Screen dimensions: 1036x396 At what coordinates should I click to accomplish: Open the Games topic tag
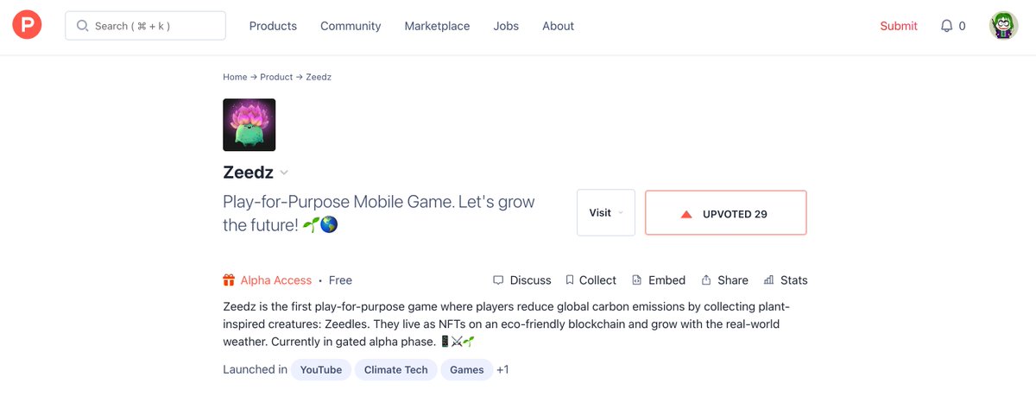467,370
